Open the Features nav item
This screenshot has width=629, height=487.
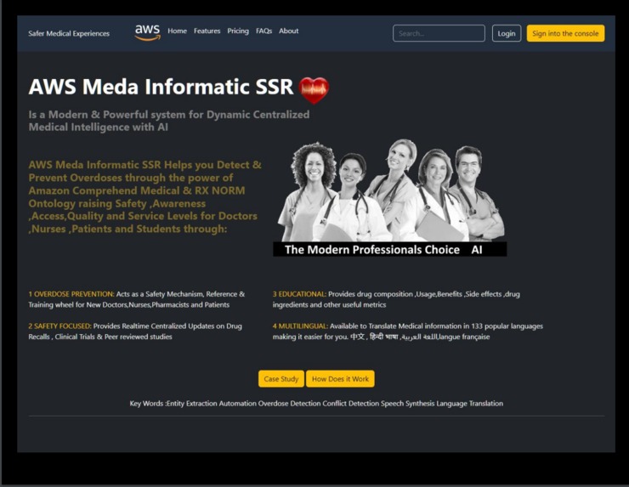(207, 31)
